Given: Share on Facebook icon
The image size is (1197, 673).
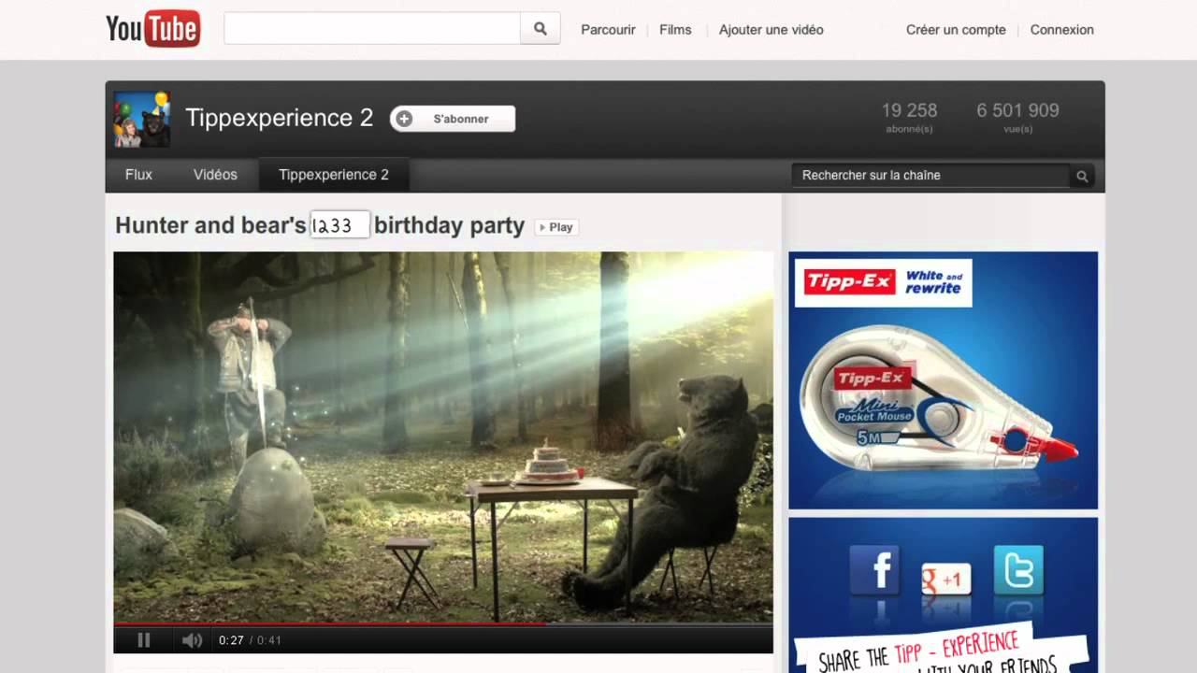Looking at the screenshot, I should (x=874, y=569).
